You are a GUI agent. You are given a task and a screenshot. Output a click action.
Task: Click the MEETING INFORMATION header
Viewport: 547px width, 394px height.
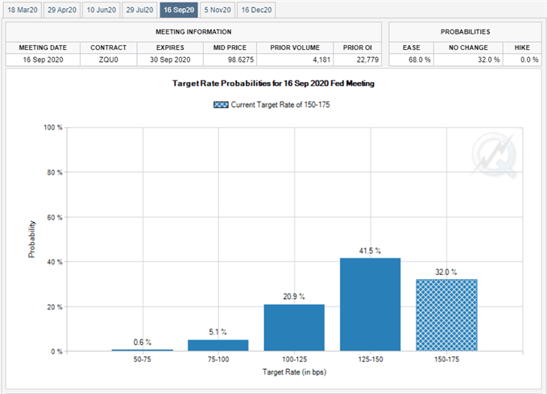click(x=193, y=32)
